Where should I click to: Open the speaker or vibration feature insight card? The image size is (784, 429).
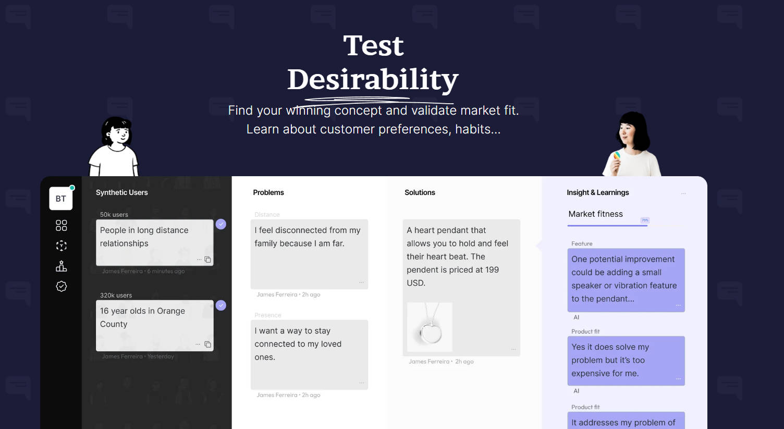point(626,279)
